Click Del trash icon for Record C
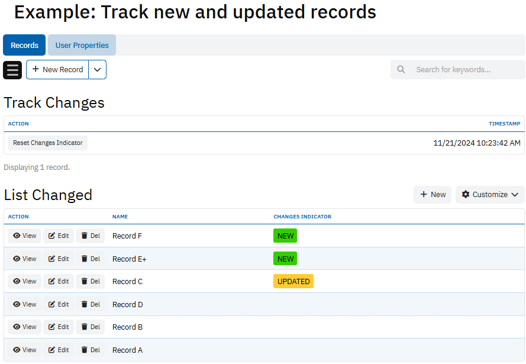 point(84,282)
